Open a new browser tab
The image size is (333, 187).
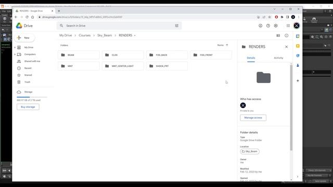coord(59,11)
